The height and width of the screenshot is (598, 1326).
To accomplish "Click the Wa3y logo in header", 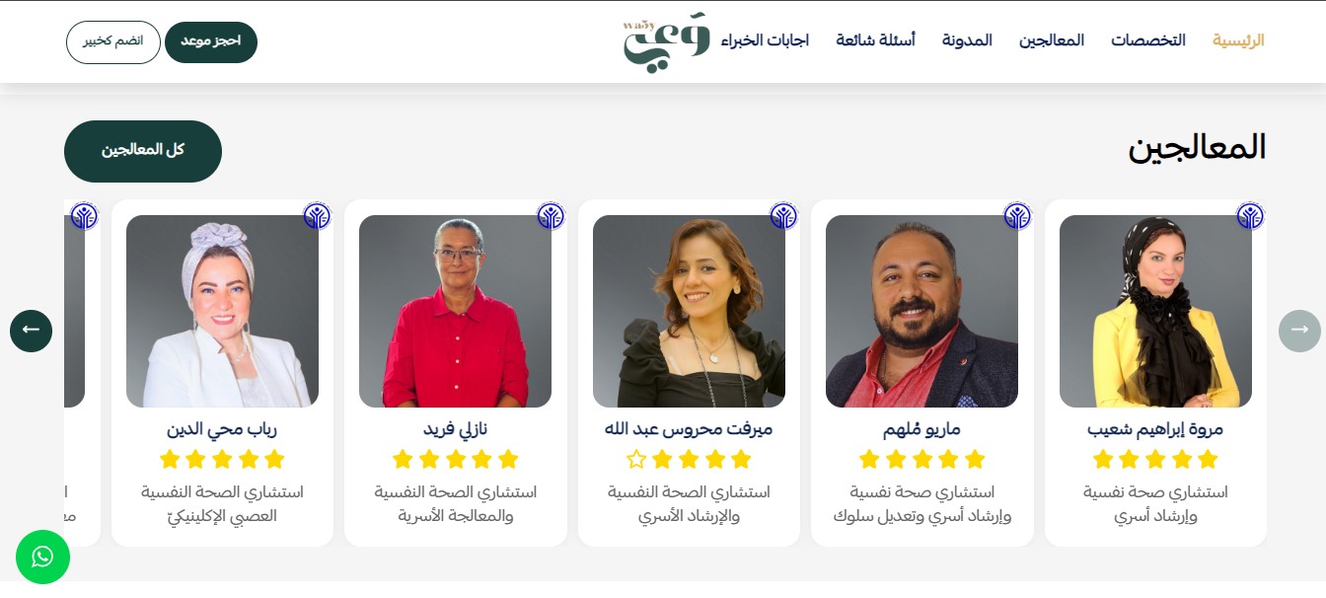I will pos(667,41).
